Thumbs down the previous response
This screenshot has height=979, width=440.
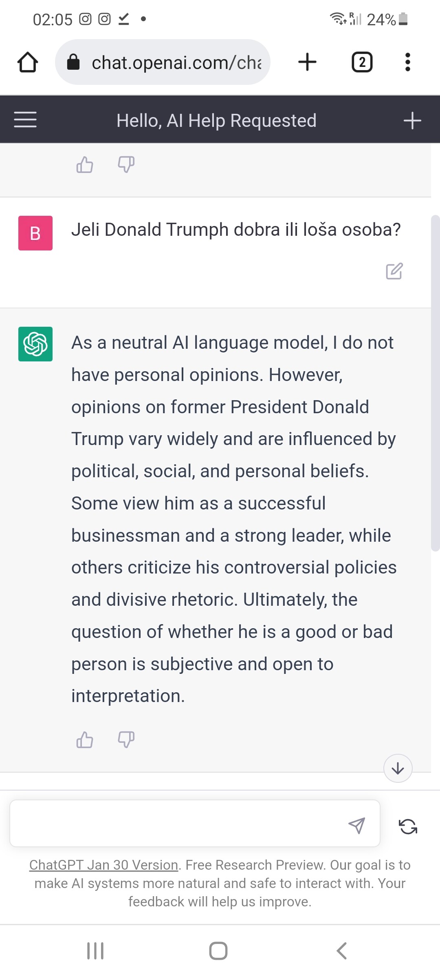tap(126, 165)
